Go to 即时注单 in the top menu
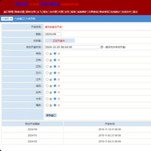151x151 pixels. click(31, 12)
